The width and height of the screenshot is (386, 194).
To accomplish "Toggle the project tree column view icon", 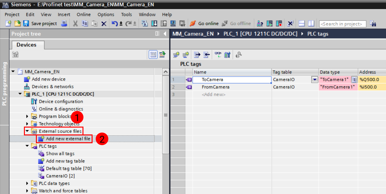I will tap(157, 34).
